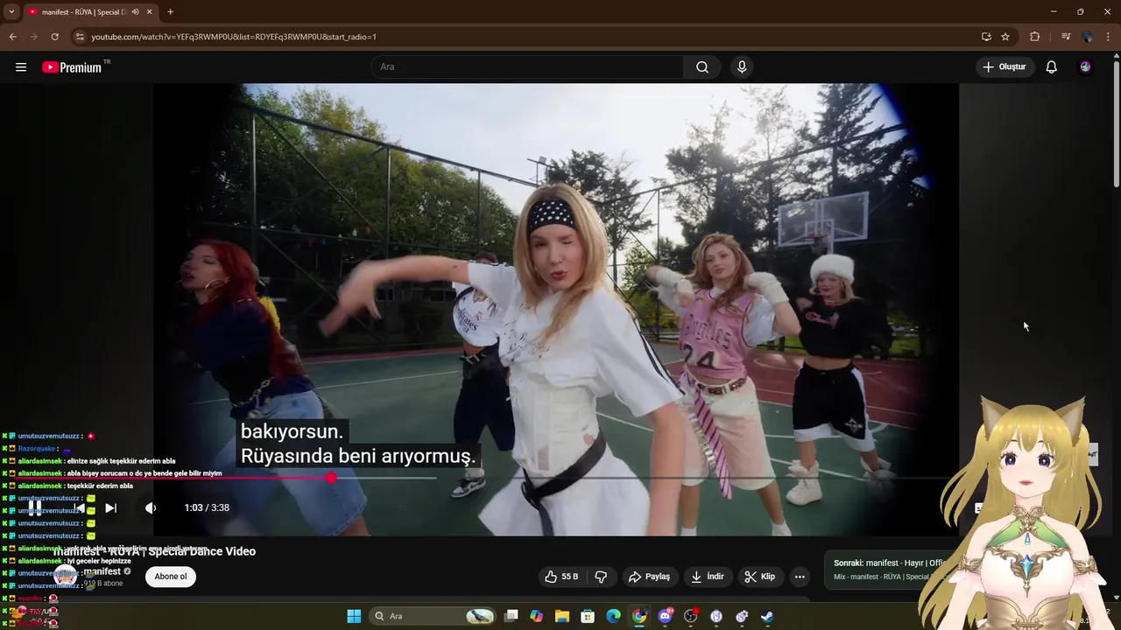This screenshot has width=1121, height=630.
Task: Open Steam from the taskbar
Action: pyautogui.click(x=767, y=616)
